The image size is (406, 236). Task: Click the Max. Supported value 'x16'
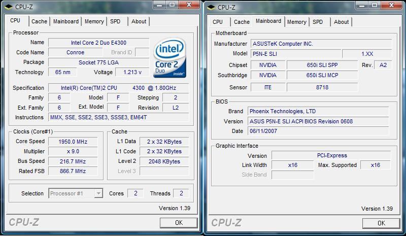click(375, 165)
